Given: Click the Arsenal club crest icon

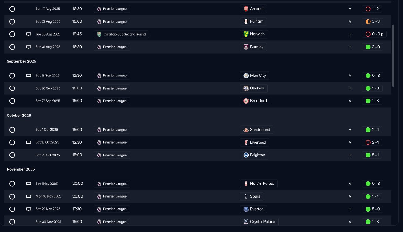Looking at the screenshot, I should 246,9.
